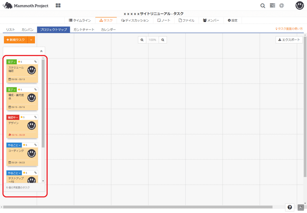Click the star priority on コーディング card

25,145
